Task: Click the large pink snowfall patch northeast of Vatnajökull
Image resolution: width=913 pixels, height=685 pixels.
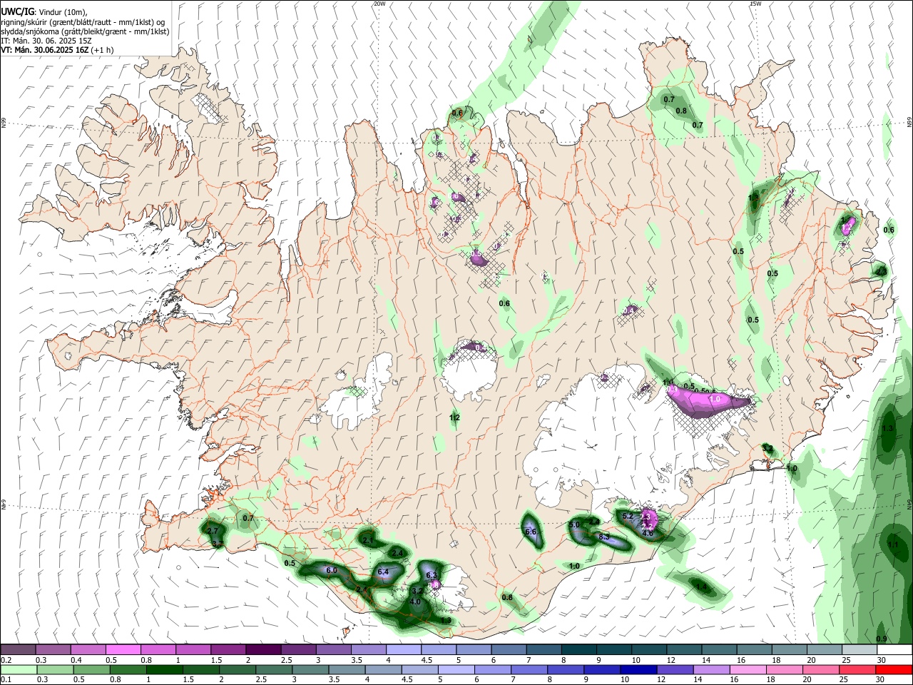Action: coord(710,402)
